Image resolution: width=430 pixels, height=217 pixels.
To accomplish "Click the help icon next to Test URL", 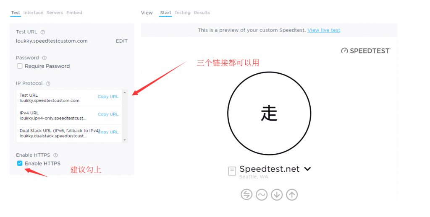I will (43, 32).
